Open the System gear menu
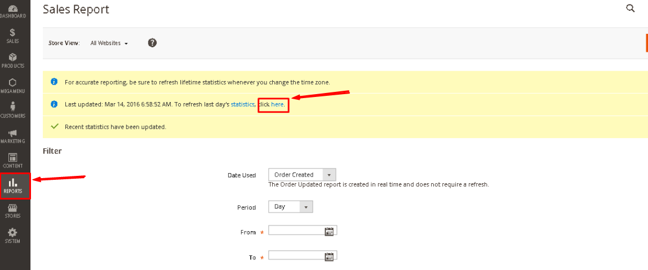Image resolution: width=648 pixels, height=270 pixels. pos(13,236)
